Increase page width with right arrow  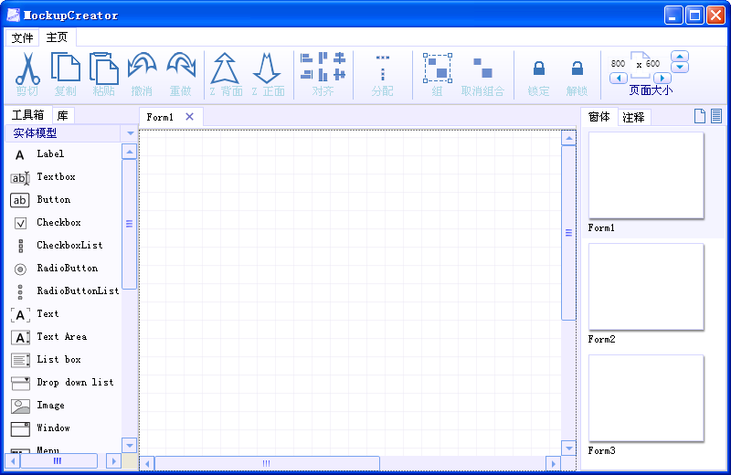(662, 79)
